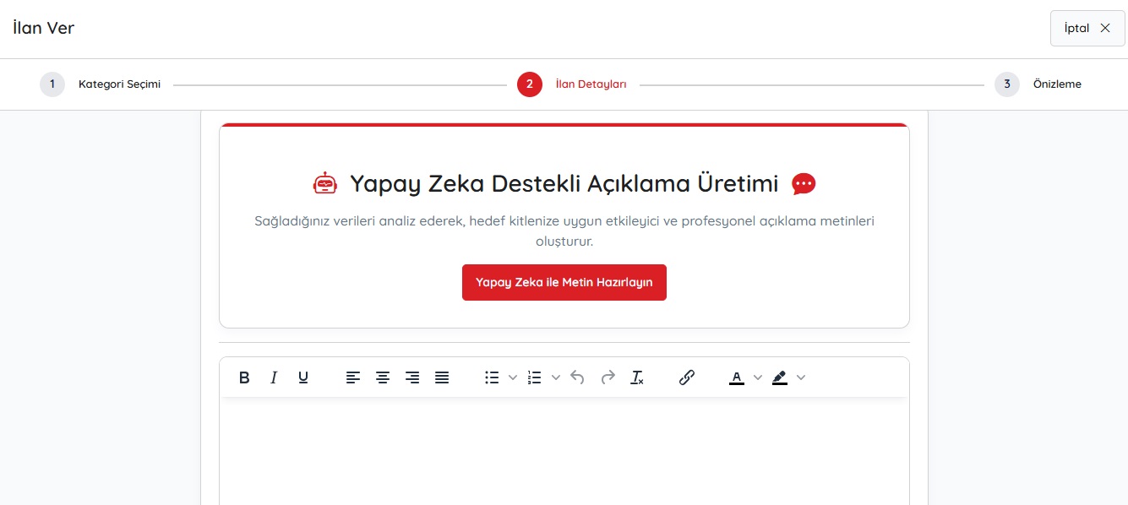Open the text color dropdown arrow
Viewport: 1128px width, 505px height.
(758, 377)
